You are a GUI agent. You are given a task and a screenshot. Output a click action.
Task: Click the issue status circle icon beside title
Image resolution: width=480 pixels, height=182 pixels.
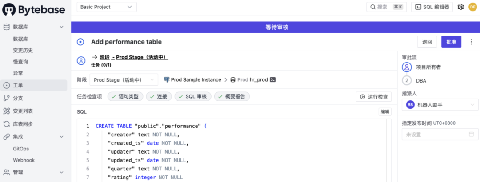[80, 42]
